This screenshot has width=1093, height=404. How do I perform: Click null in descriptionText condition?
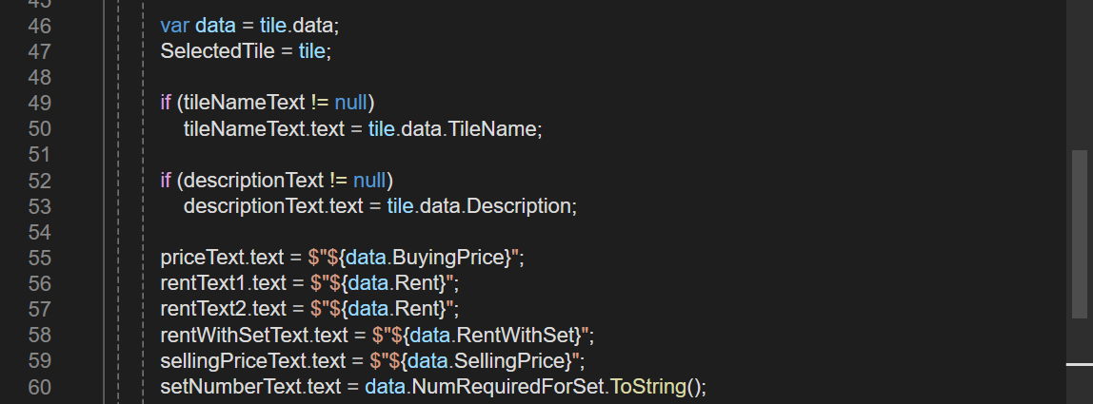pyautogui.click(x=369, y=181)
